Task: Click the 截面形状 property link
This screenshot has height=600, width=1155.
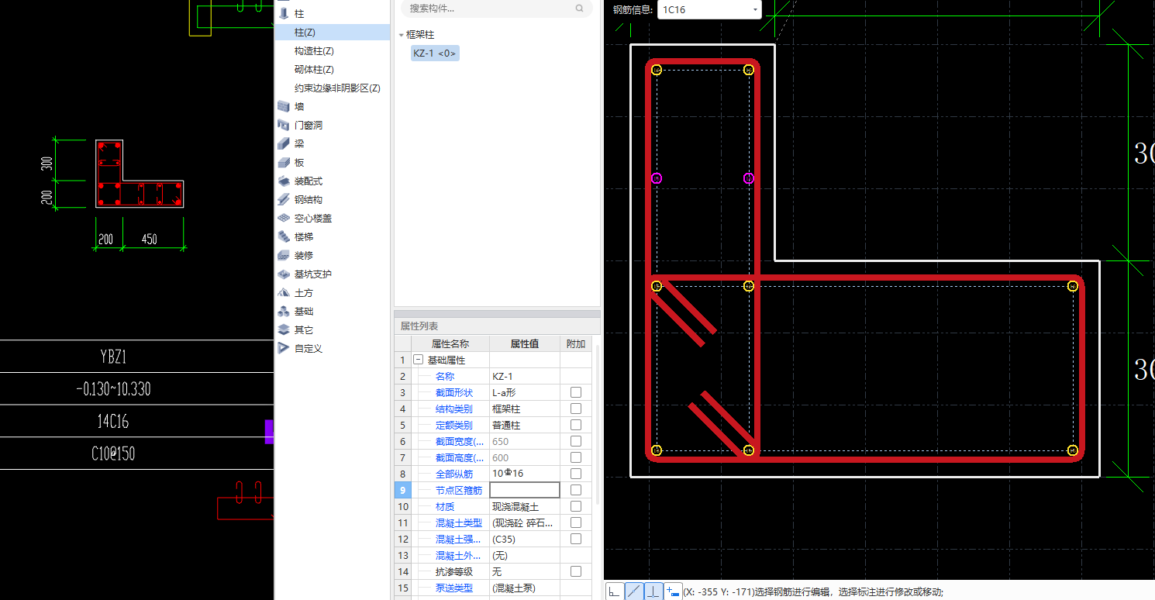Action: [453, 392]
